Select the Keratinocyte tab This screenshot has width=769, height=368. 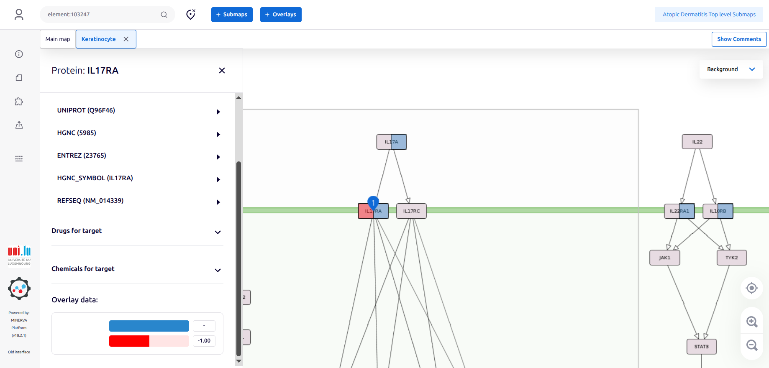(x=99, y=39)
